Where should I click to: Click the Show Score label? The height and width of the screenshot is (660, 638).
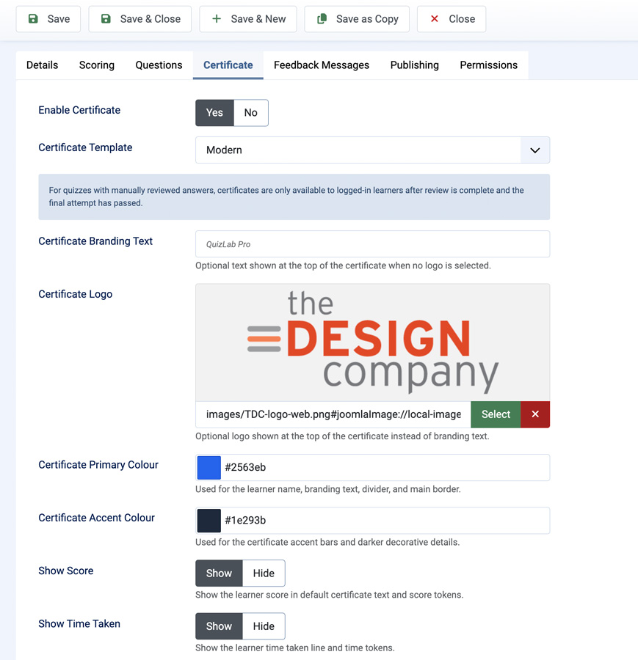(66, 571)
